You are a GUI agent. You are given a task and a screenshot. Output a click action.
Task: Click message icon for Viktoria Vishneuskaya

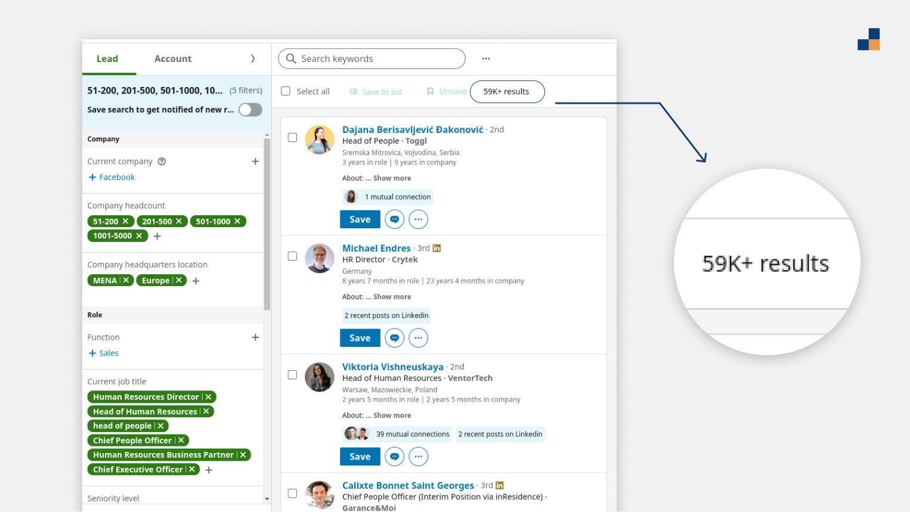point(394,457)
